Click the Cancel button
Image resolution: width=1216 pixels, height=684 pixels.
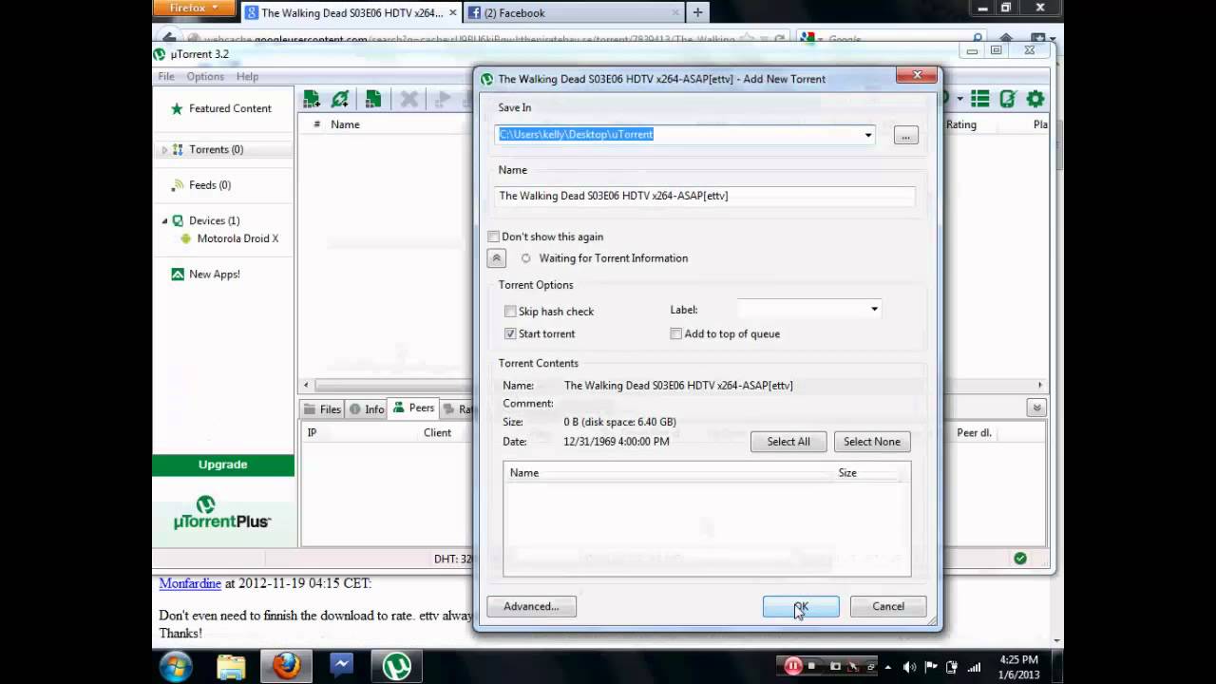point(888,606)
